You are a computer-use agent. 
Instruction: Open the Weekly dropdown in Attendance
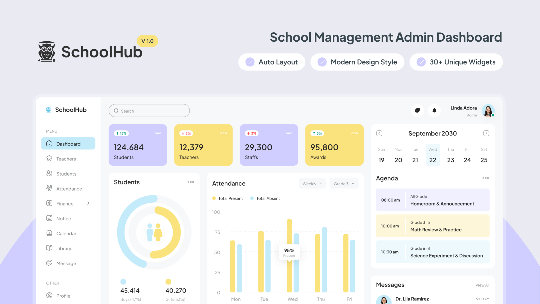pyautogui.click(x=312, y=184)
